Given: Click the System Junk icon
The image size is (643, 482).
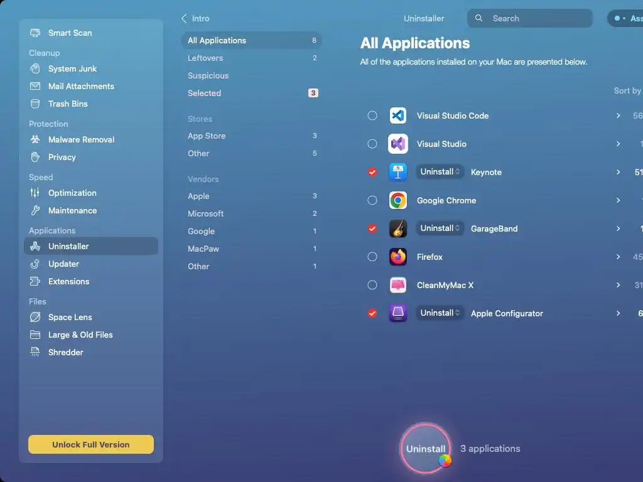Looking at the screenshot, I should coord(35,68).
